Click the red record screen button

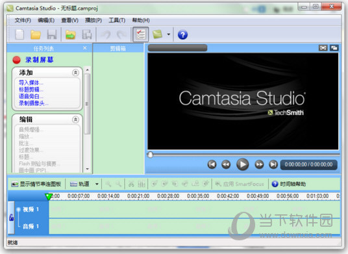[x=16, y=60]
